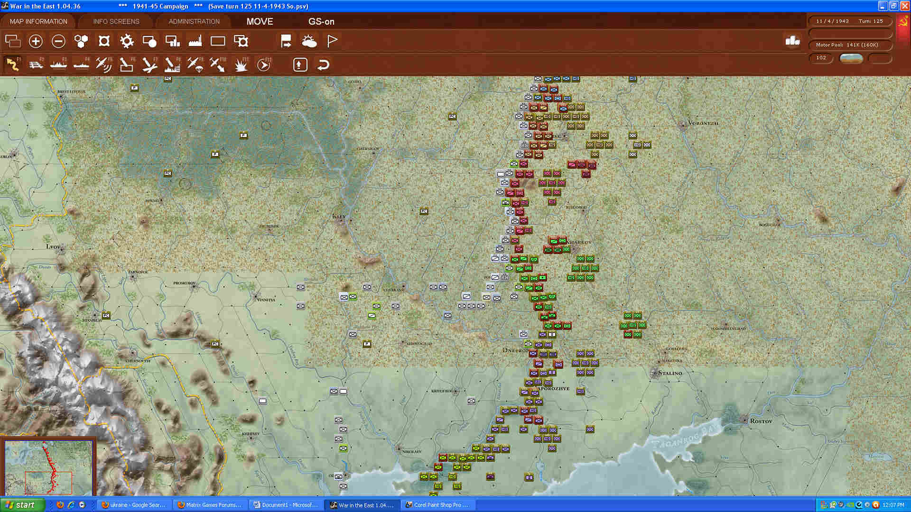The width and height of the screenshot is (911, 512).
Task: Click the undo move arrow icon
Action: (323, 64)
